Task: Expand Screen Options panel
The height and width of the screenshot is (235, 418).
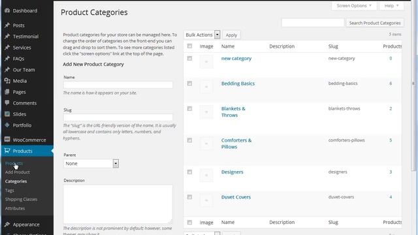Action: coord(354,6)
